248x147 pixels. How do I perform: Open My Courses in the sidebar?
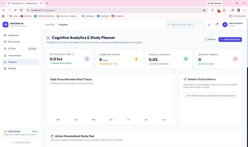(21, 42)
